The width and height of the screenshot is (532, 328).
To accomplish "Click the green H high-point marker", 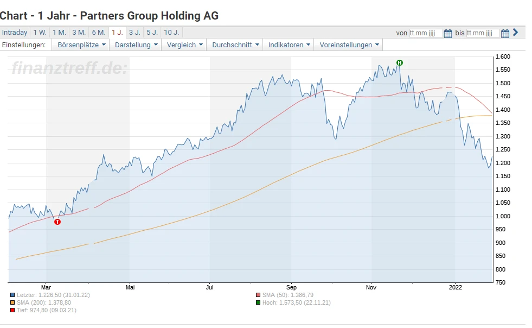I will tap(400, 63).
